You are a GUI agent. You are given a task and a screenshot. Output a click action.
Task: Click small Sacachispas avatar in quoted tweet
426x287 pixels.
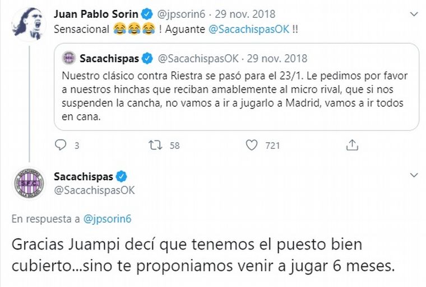[x=69, y=58]
